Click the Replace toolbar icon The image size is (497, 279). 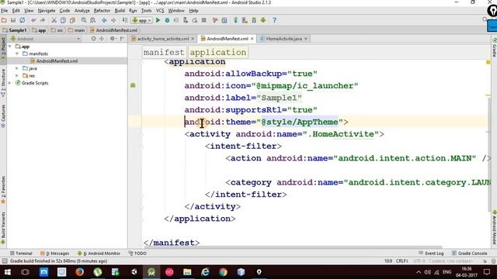(92, 20)
